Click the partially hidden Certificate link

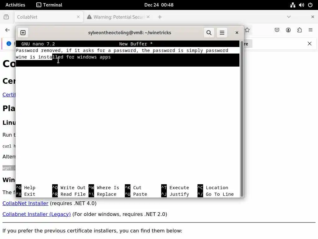(x=9, y=95)
